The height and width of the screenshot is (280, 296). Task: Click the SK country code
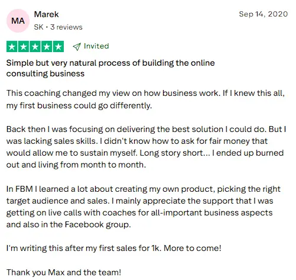pyautogui.click(x=38, y=27)
